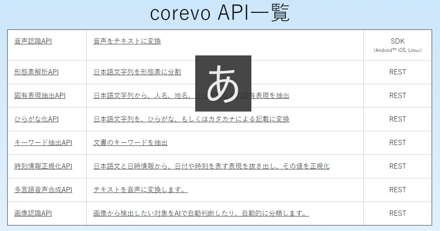
Task: Click the SDK cell in 音声認識API row
Action: 397,45
